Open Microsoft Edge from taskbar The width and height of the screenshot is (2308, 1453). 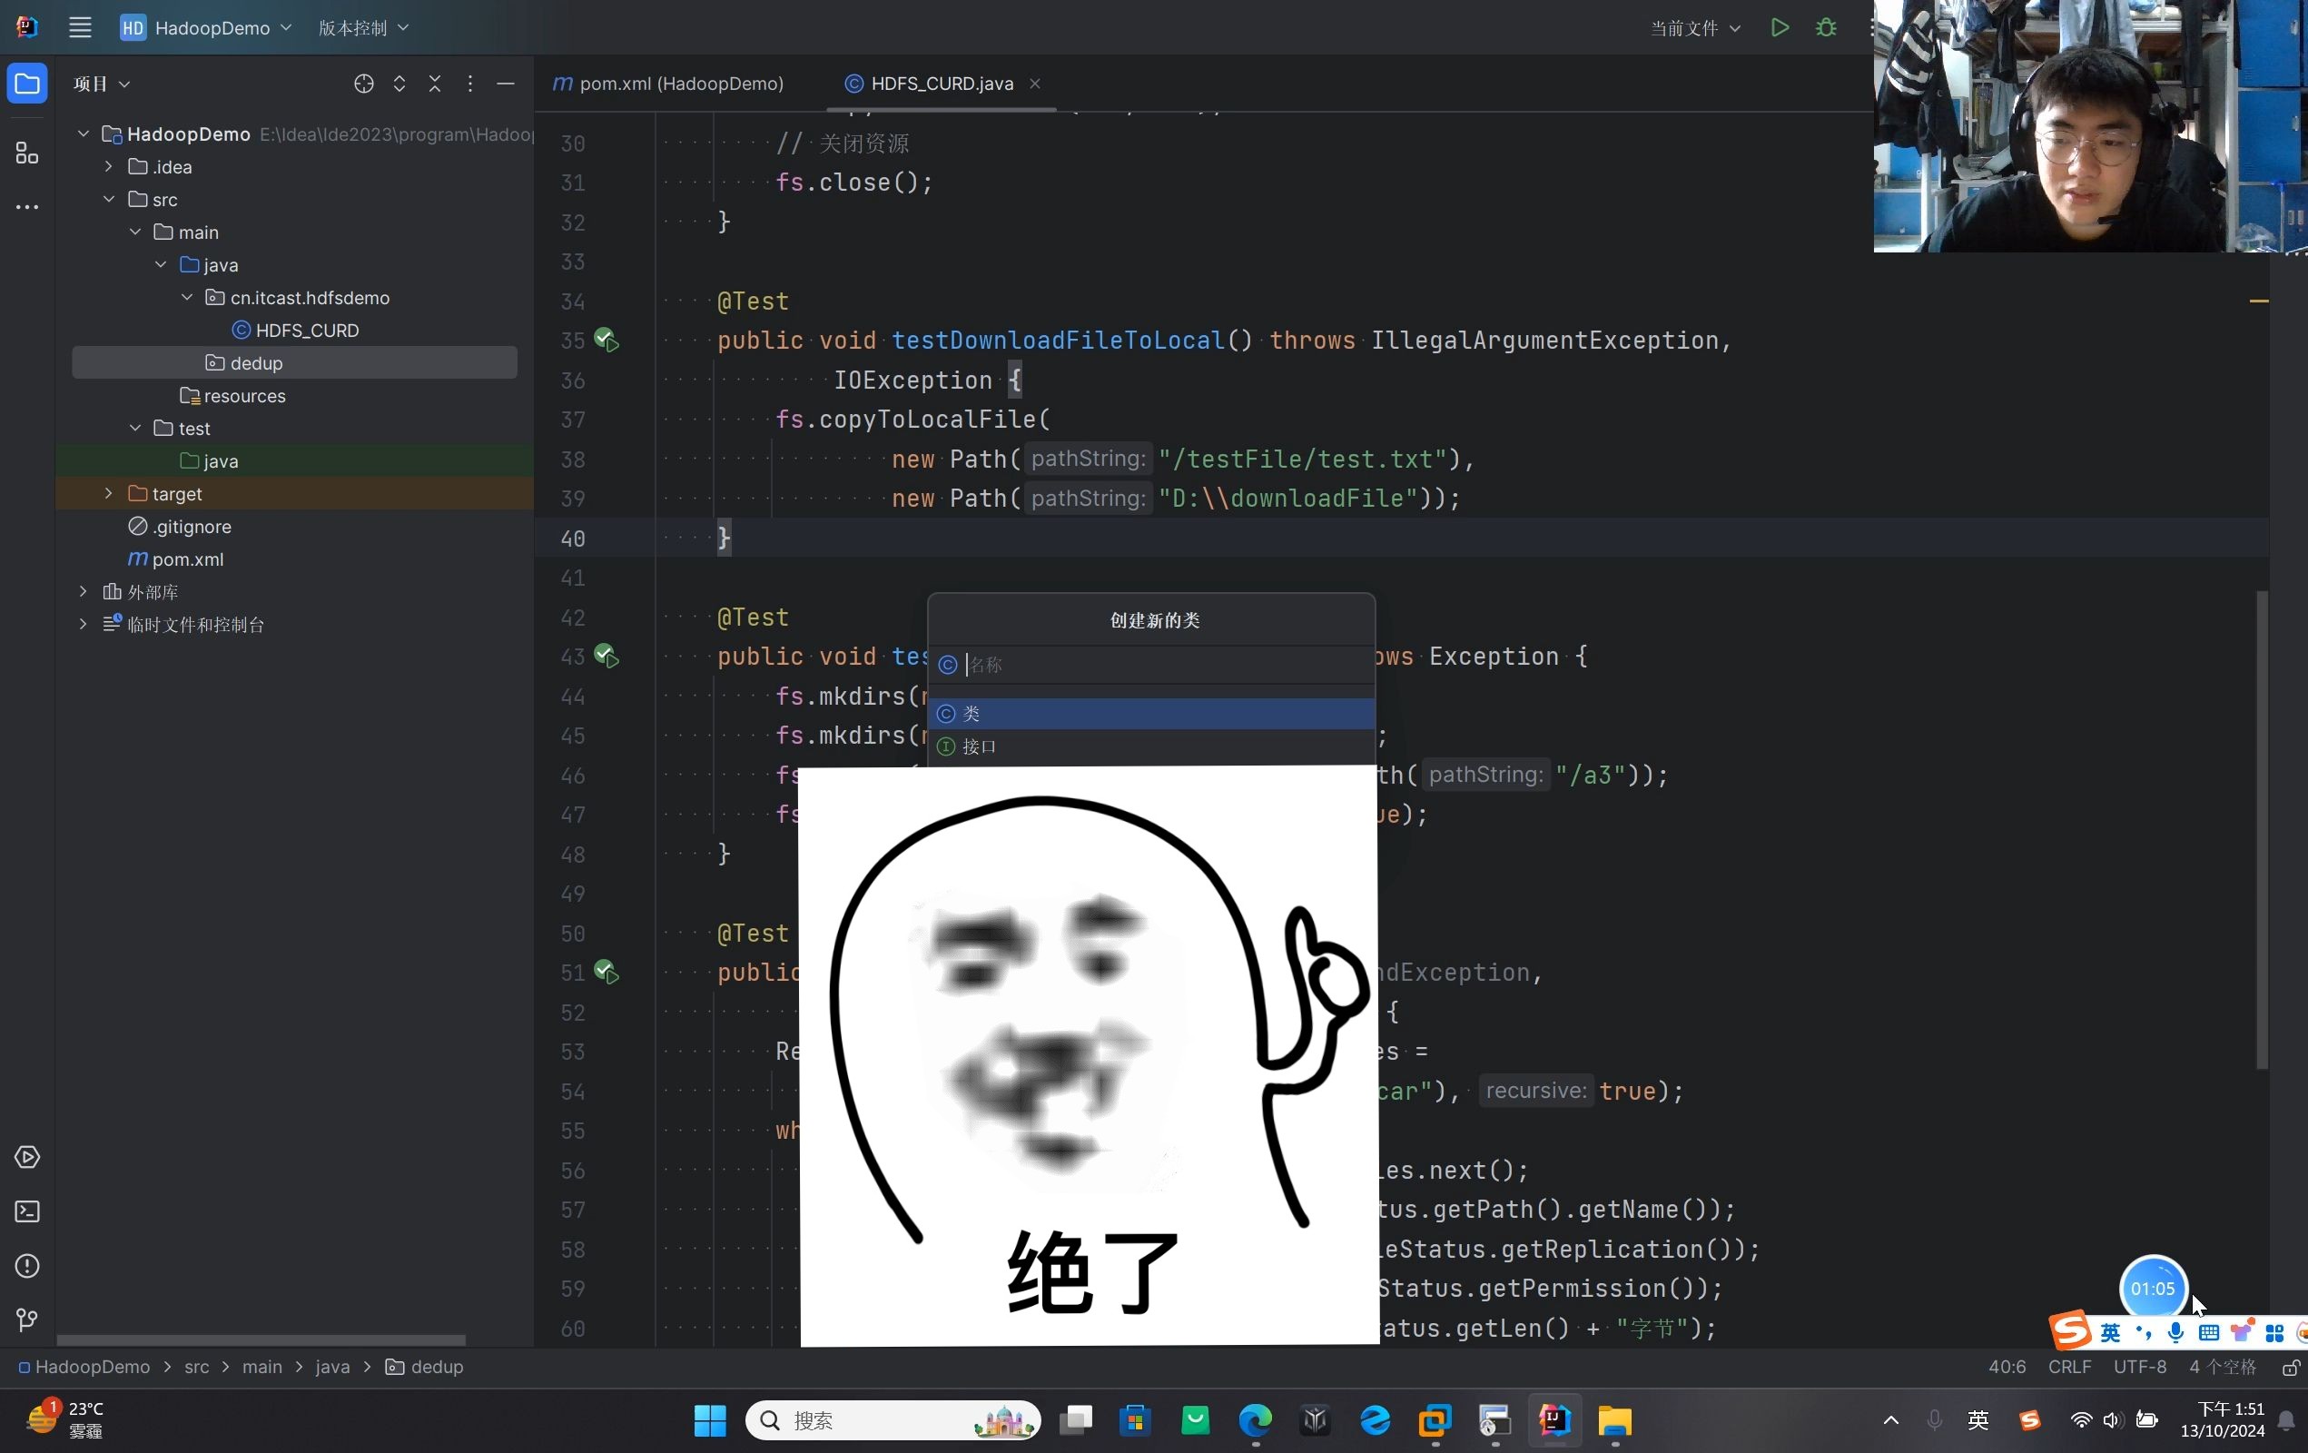(1255, 1420)
